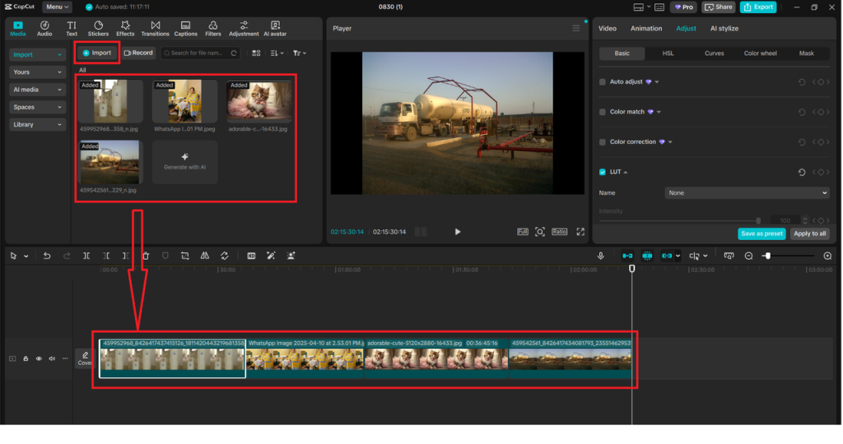This screenshot has width=843, height=444.
Task: Expand the Import section in sidebar
Action: [37, 55]
